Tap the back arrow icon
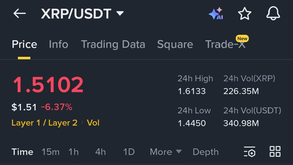The width and height of the screenshot is (293, 165). [20, 14]
